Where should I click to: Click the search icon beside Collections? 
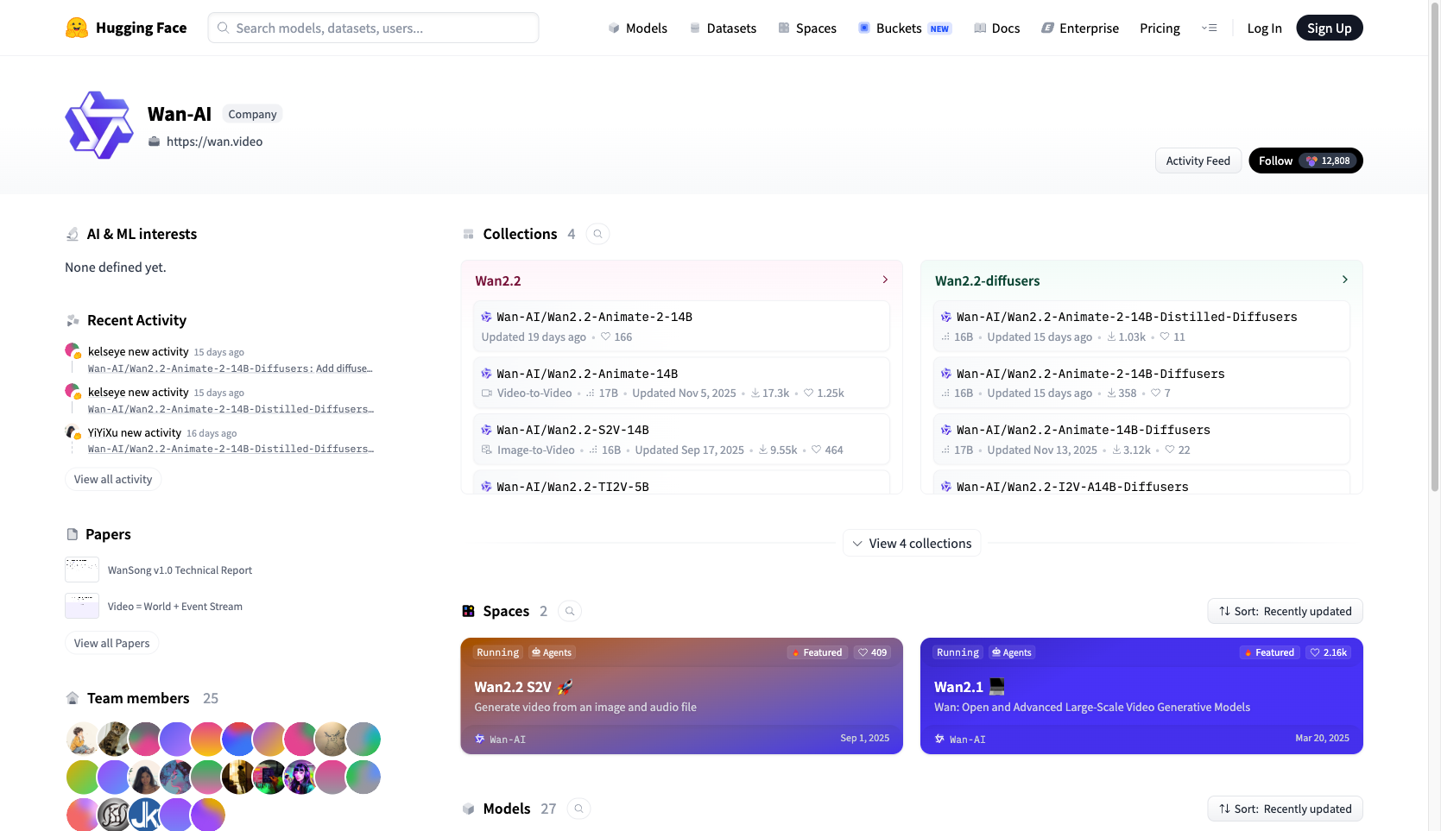point(597,234)
